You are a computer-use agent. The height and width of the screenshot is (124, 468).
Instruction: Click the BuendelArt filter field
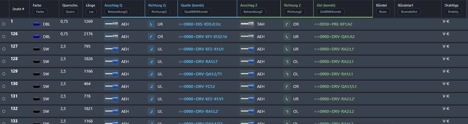tap(409, 12)
